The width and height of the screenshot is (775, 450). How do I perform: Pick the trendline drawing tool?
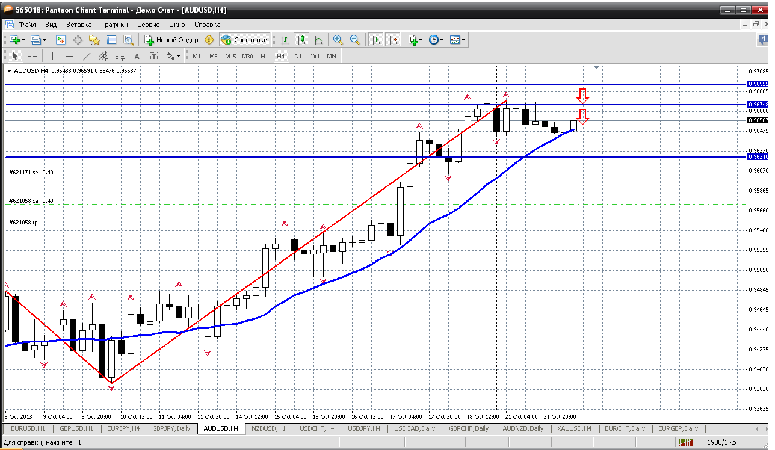pyautogui.click(x=87, y=56)
